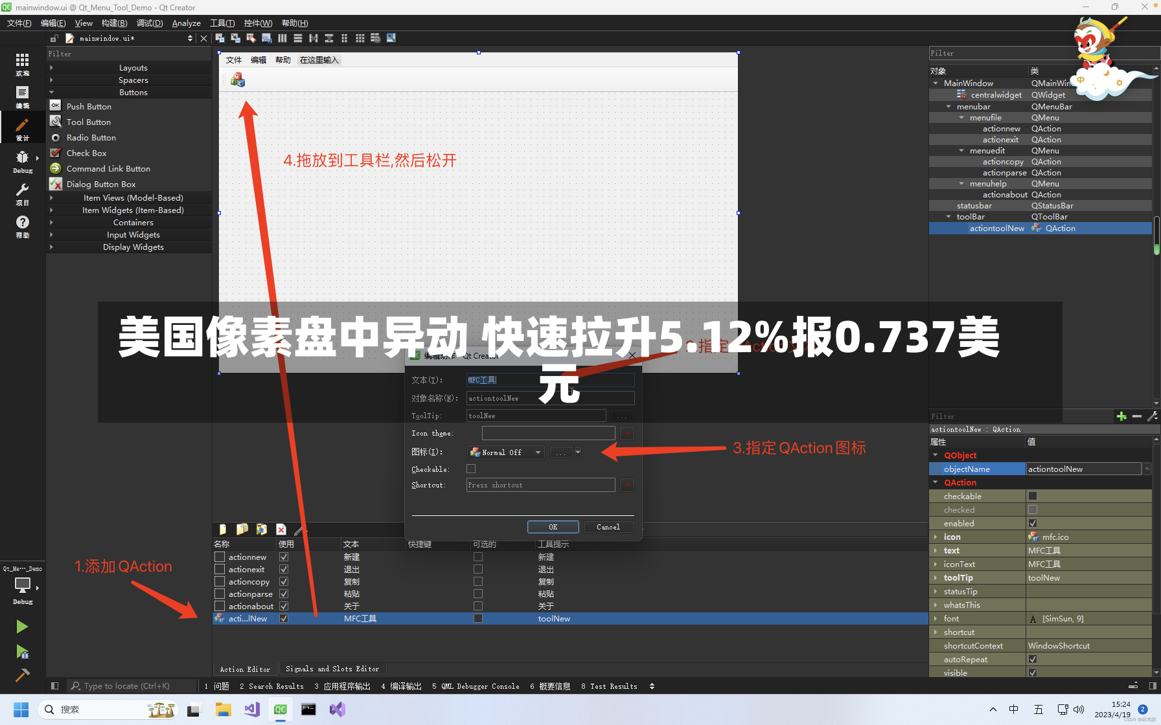The width and height of the screenshot is (1161, 725).
Task: Toggle the used checkbox for actionexit
Action: pyautogui.click(x=284, y=569)
